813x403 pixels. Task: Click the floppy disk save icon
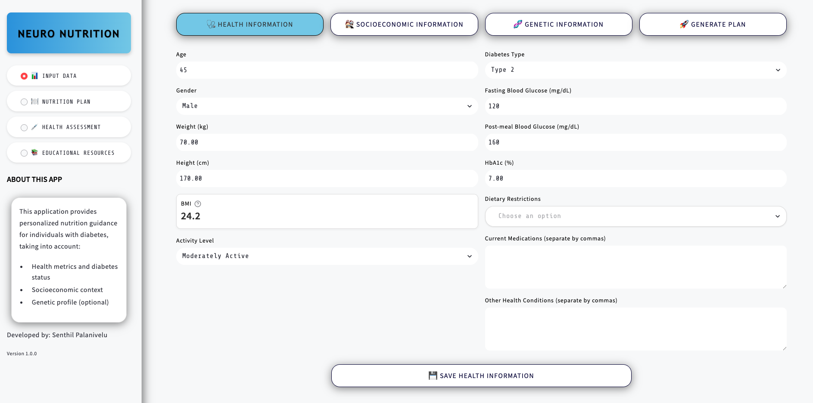click(433, 375)
